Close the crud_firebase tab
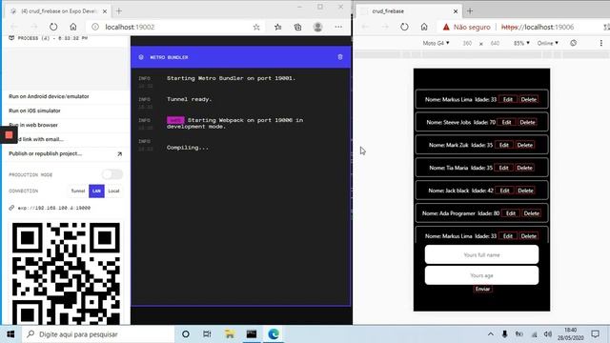The image size is (610, 343). coord(456,11)
